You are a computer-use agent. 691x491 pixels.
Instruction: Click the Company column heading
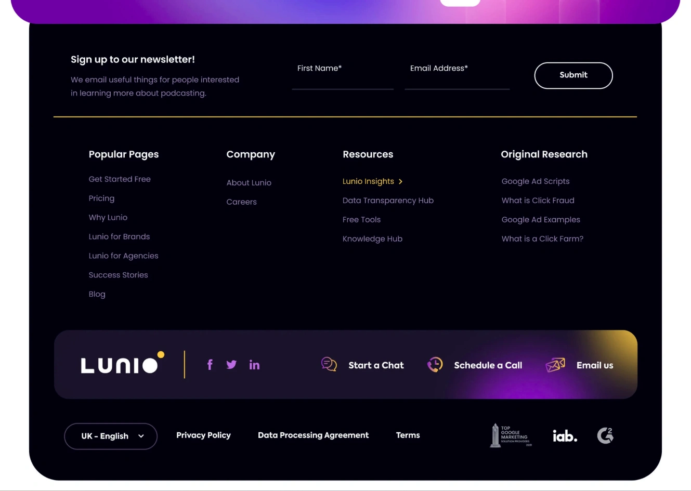pyautogui.click(x=251, y=154)
